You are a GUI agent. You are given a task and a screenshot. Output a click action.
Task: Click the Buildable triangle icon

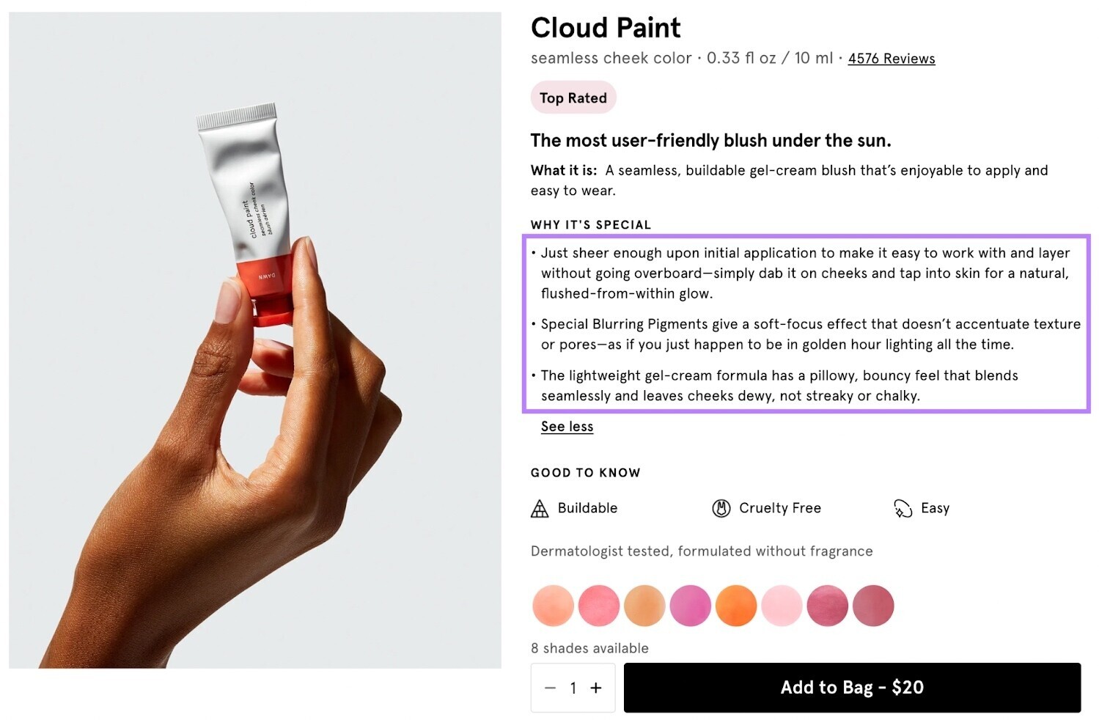(x=539, y=508)
